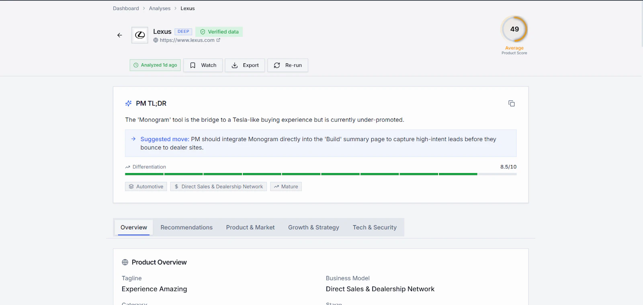
Task: Click the Average Product Score label
Action: pos(514,50)
